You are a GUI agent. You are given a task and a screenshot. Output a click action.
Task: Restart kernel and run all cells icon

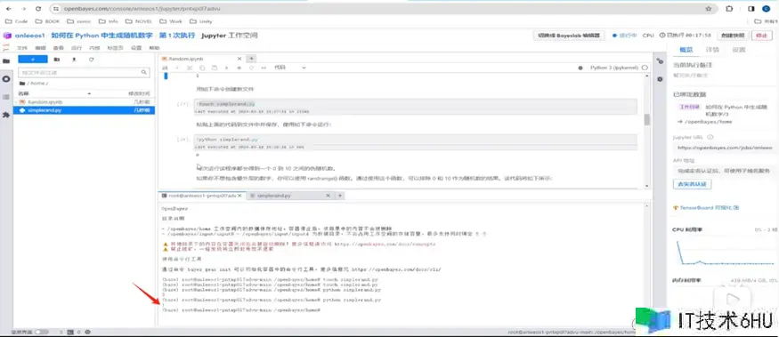pyautogui.click(x=264, y=68)
